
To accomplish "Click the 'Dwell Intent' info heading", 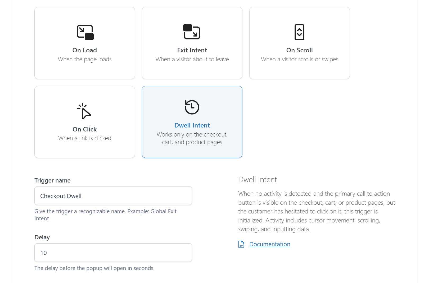I will point(258,180).
